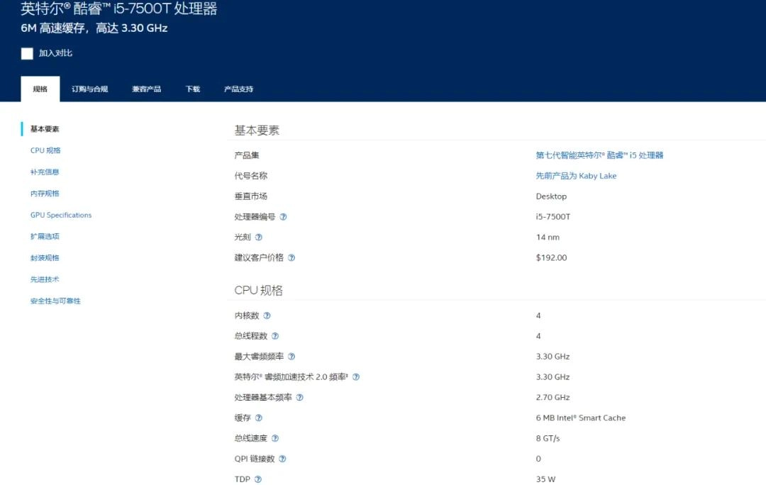Image resolution: width=766 pixels, height=485 pixels.
Task: Click help icon beside 最大睿频频率
Action: (x=292, y=357)
